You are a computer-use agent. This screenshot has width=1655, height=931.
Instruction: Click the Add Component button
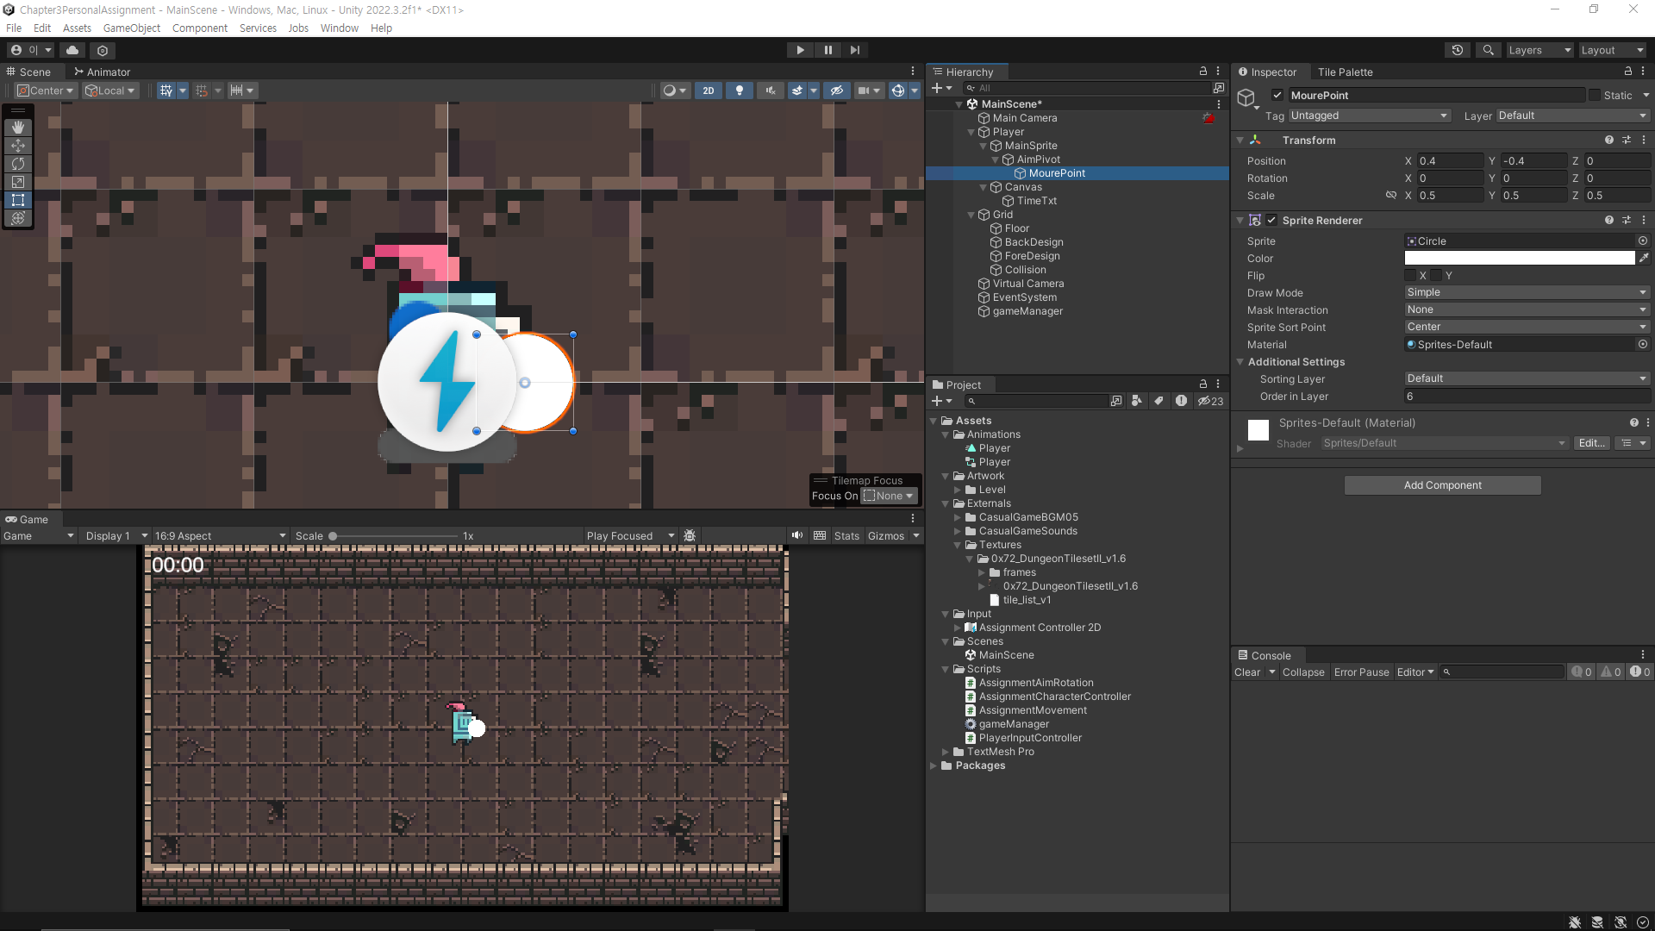pyautogui.click(x=1442, y=485)
